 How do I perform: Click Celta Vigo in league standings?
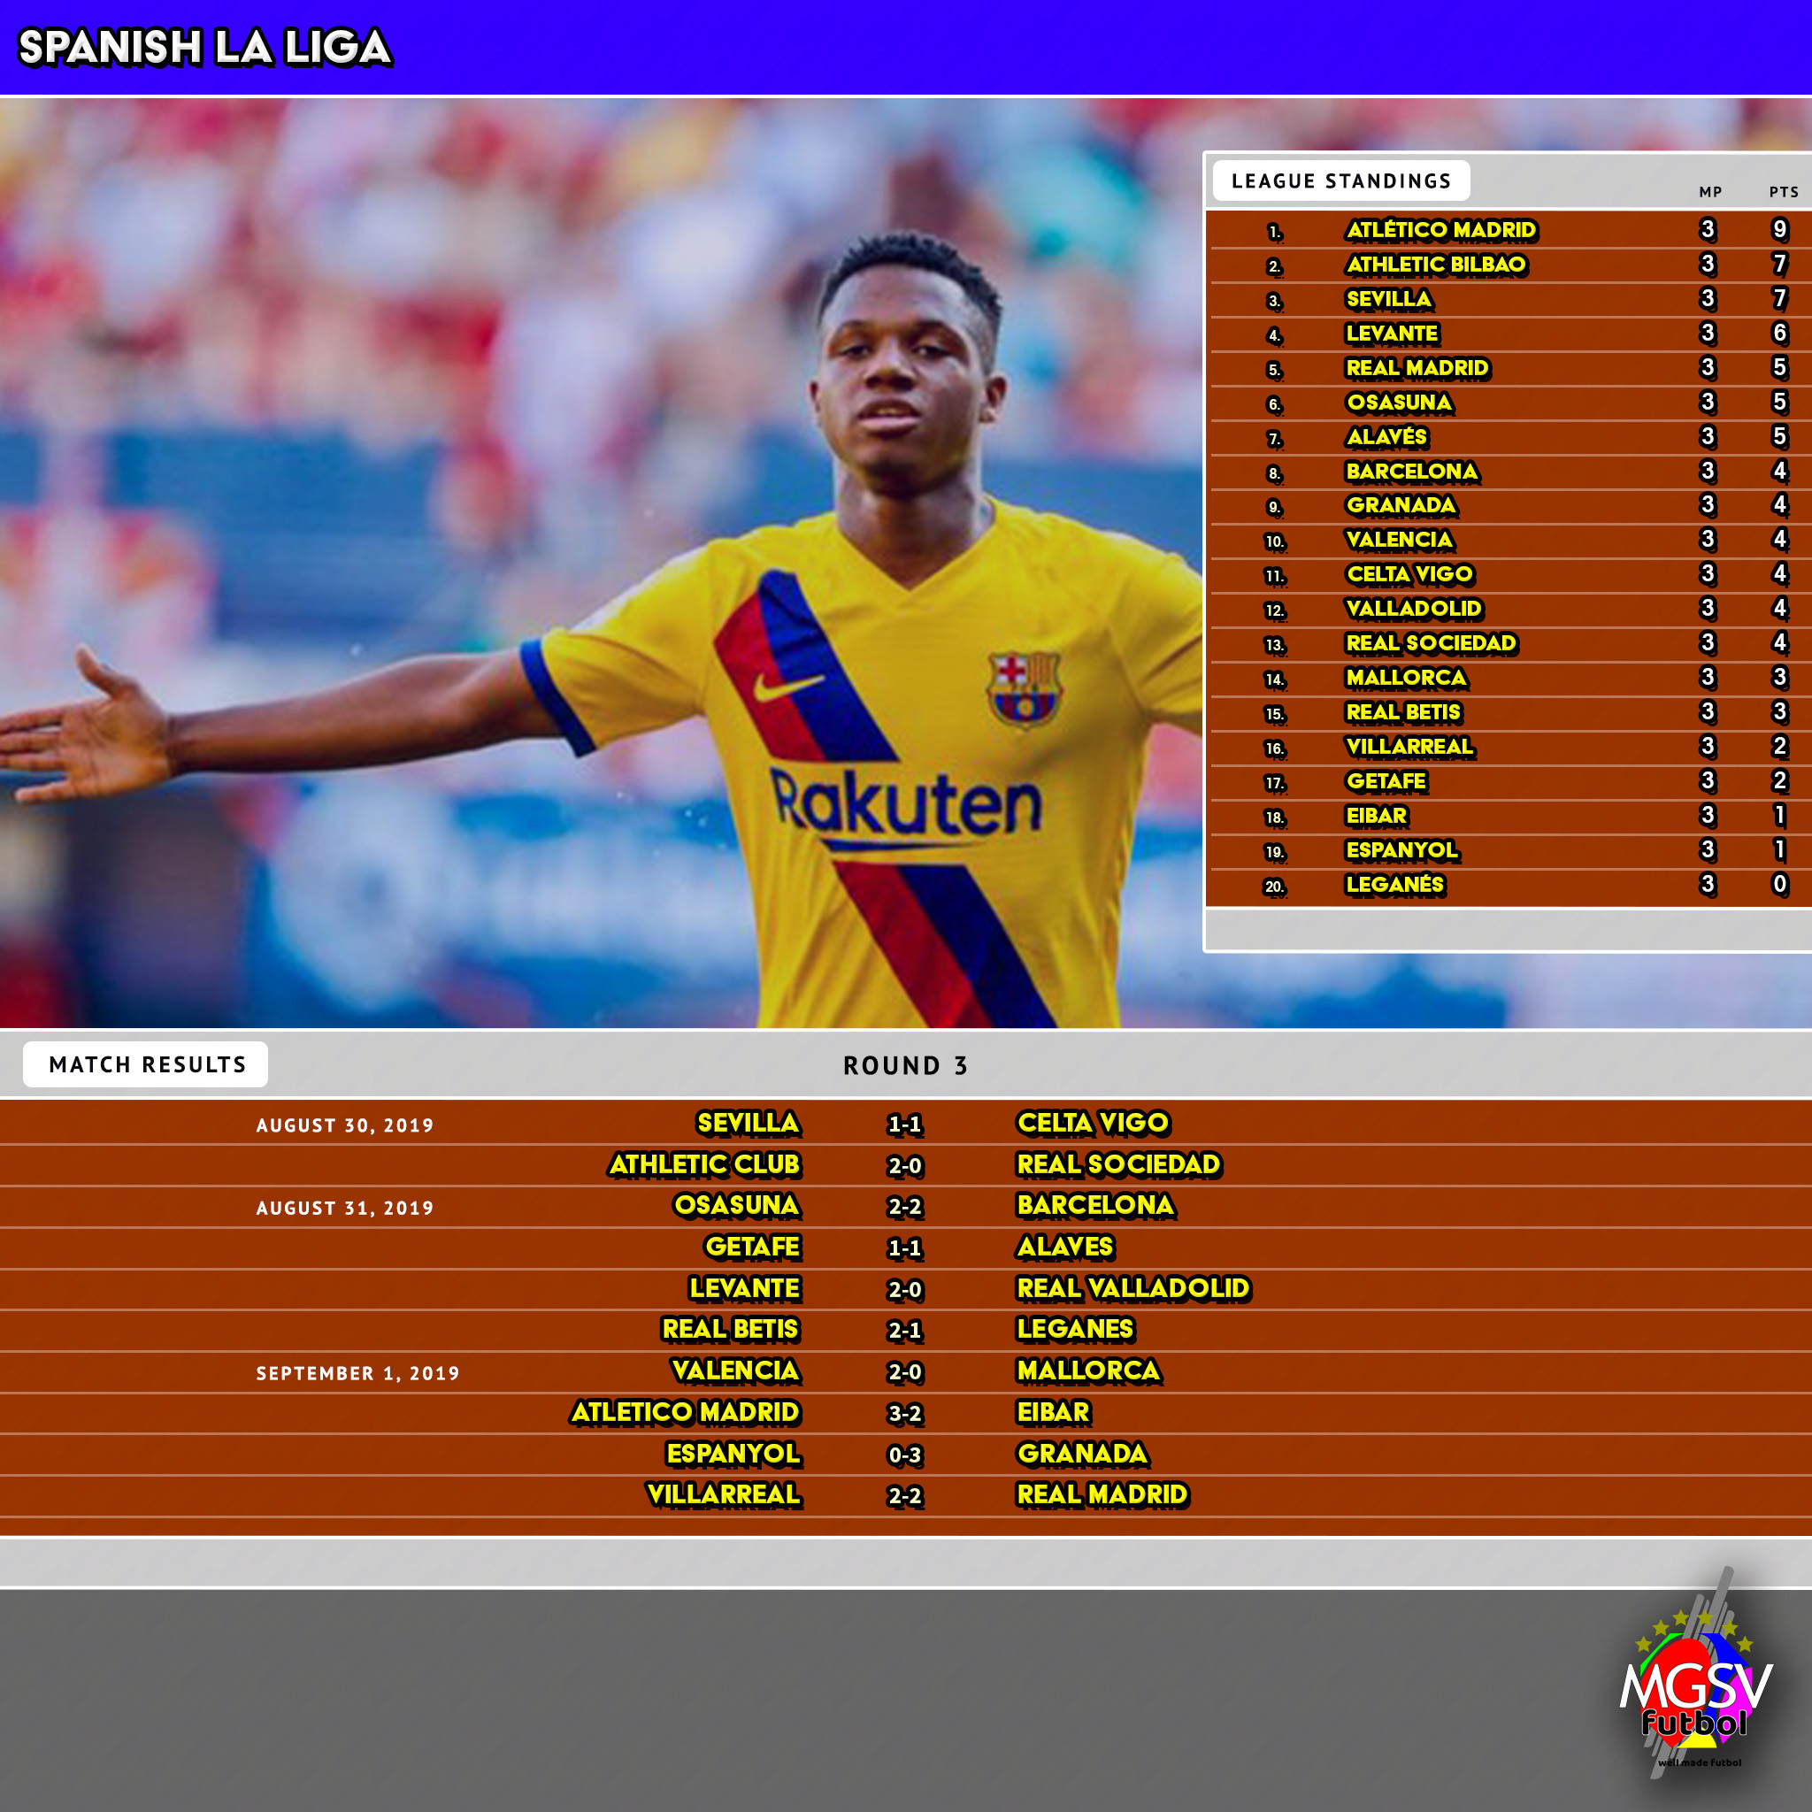pyautogui.click(x=1409, y=574)
